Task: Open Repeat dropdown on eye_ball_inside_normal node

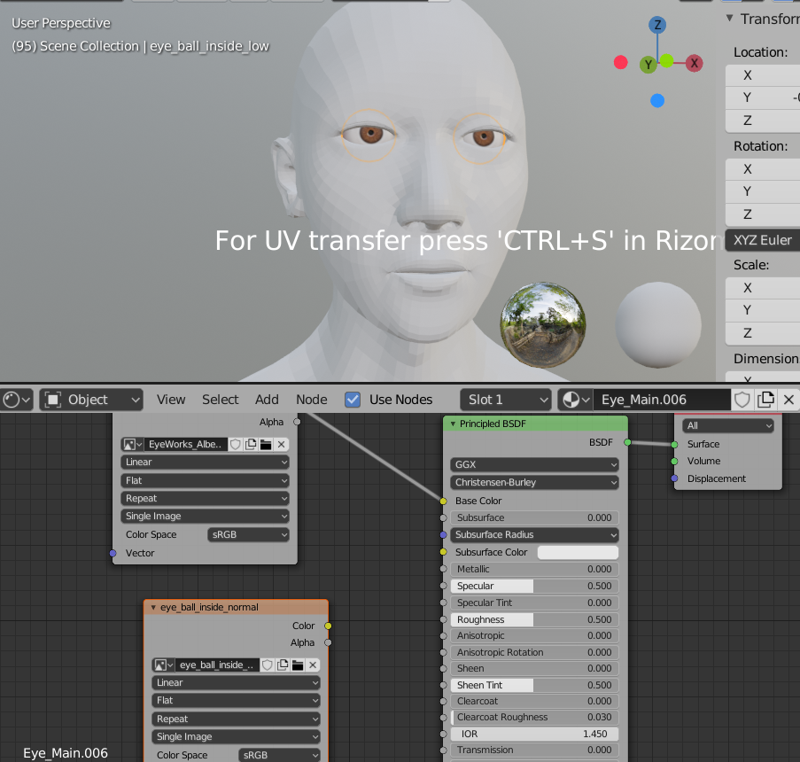Action: (x=237, y=719)
